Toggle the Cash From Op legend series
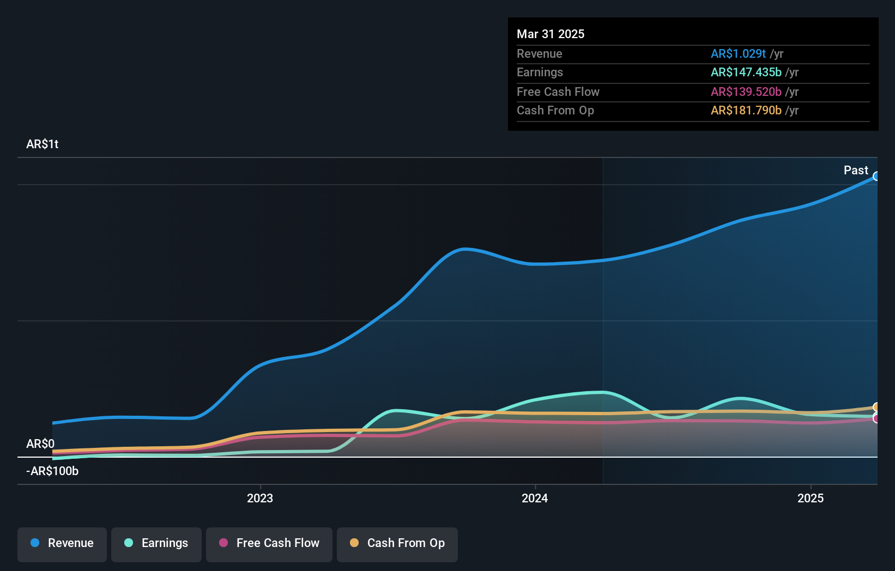Screen dimensions: 895x571 (x=397, y=544)
